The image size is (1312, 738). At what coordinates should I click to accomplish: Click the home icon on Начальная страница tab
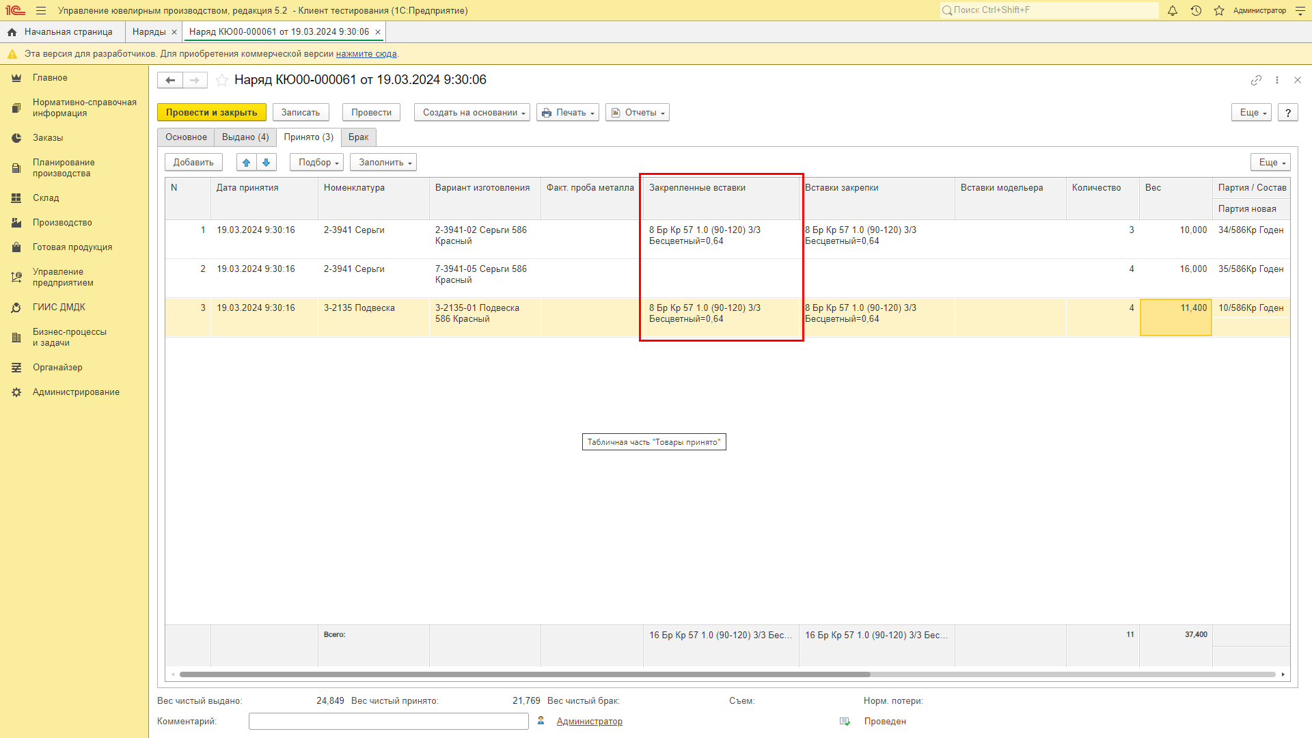pyautogui.click(x=12, y=32)
